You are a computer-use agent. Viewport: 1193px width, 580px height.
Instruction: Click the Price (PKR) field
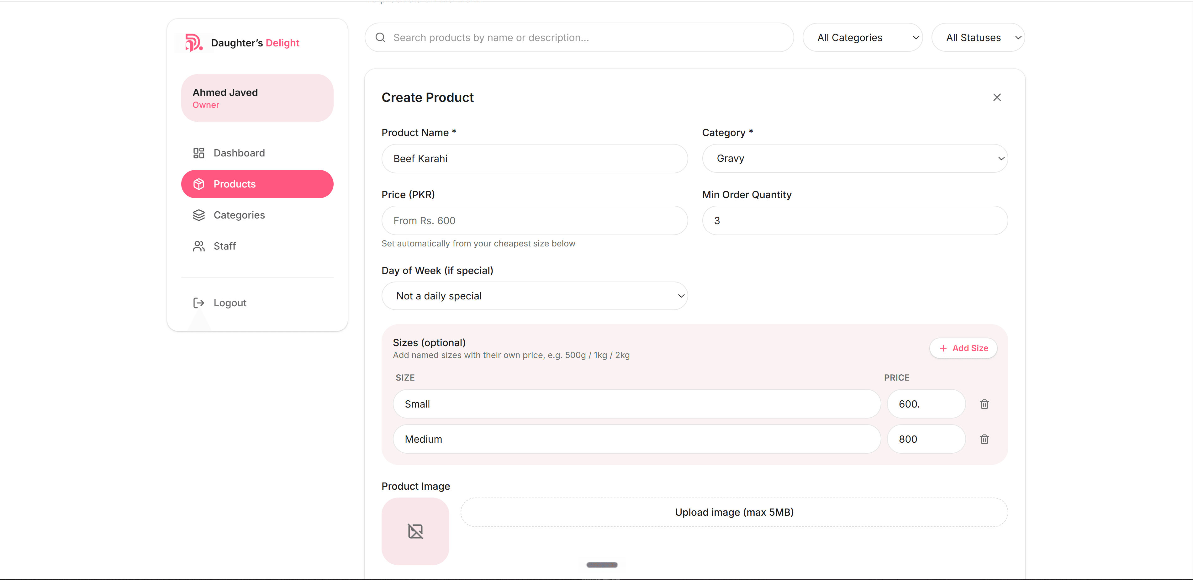click(x=535, y=220)
